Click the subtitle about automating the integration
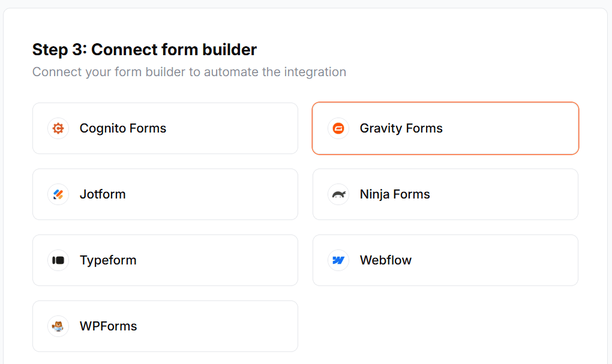 [189, 71]
